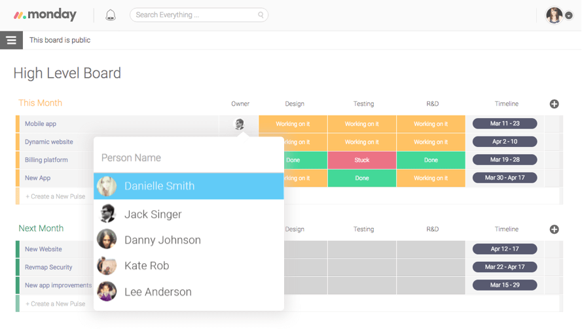Focus the Person Name input field

tap(189, 158)
